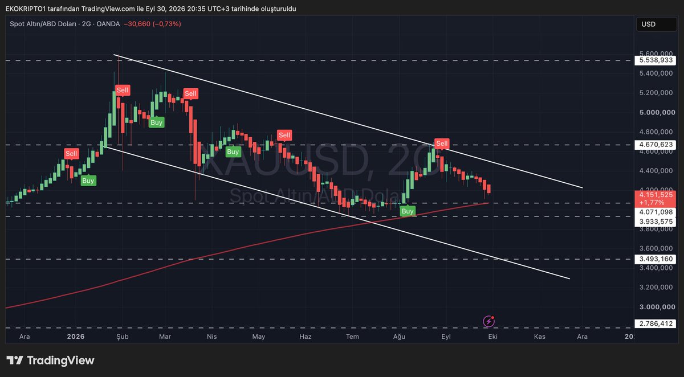The height and width of the screenshot is (377, 684).
Task: Click the USD currency button
Action: point(656,24)
